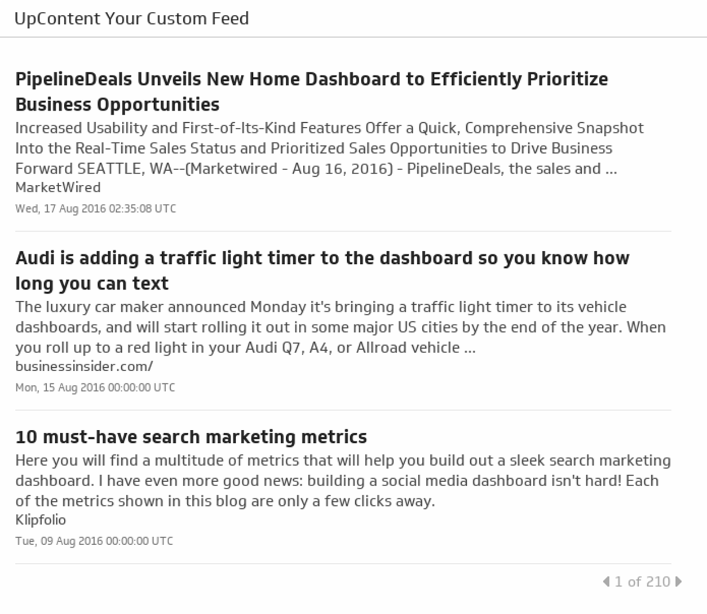This screenshot has height=614, width=707.
Task: Open "10 must-have search marketing metrics" article
Action: coord(191,437)
